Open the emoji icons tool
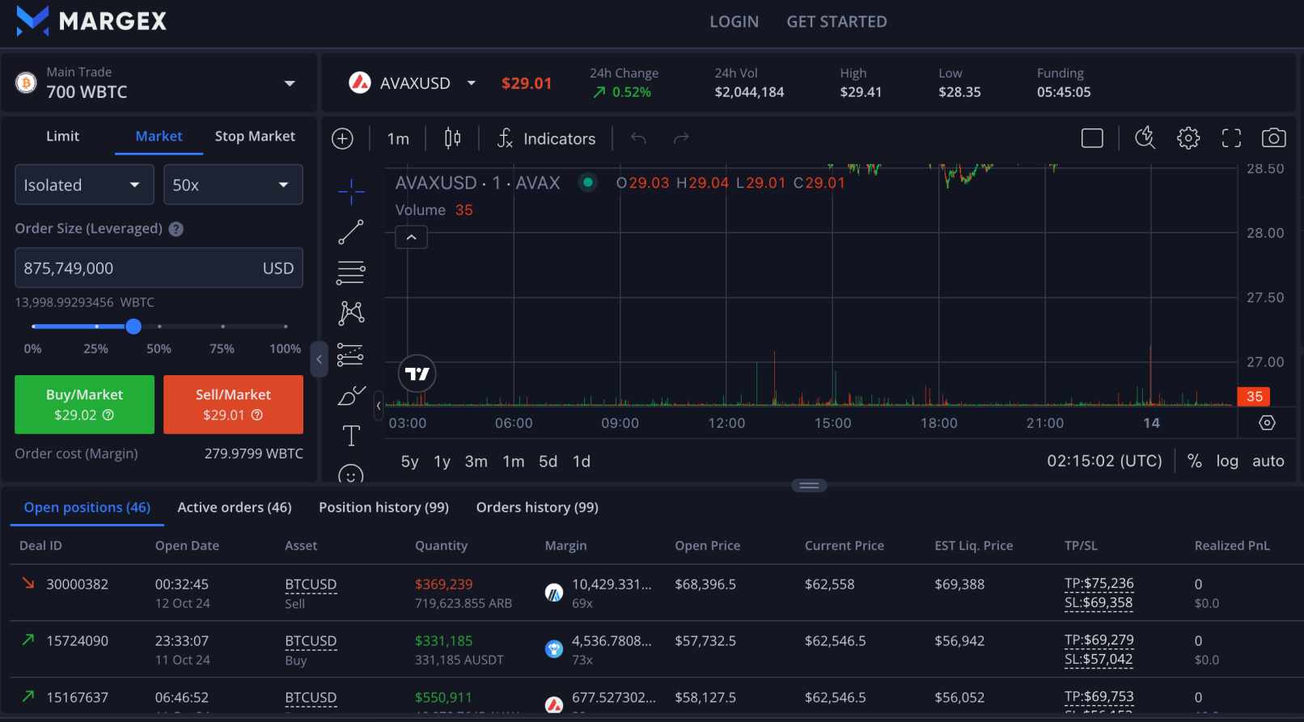Image resolution: width=1304 pixels, height=722 pixels. click(351, 474)
